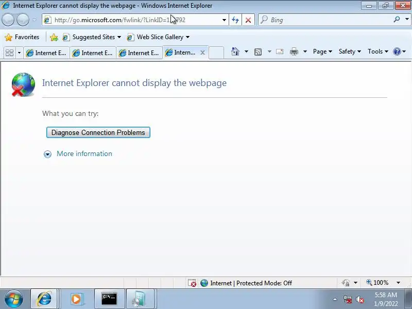The height and width of the screenshot is (309, 412).
Task: Click the Bing search box
Action: tap(326, 20)
